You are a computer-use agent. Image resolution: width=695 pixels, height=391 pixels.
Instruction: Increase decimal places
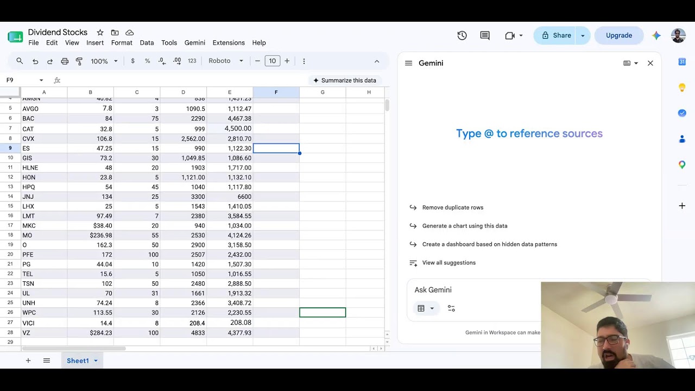pos(177,61)
